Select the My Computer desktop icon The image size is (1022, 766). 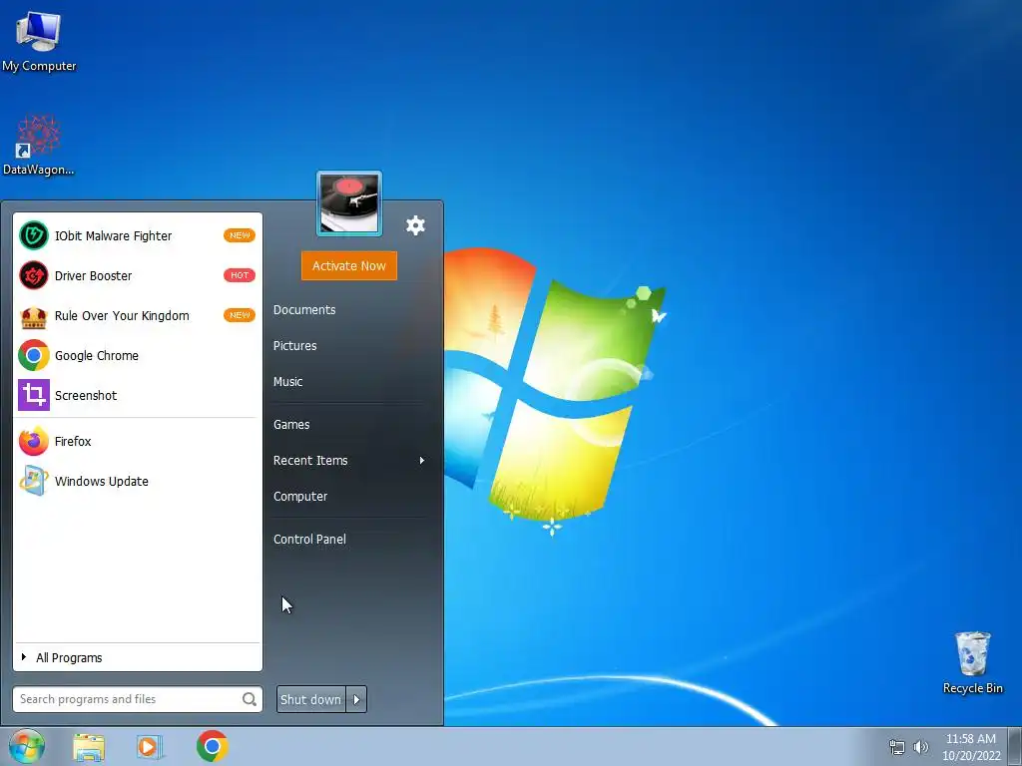[39, 41]
